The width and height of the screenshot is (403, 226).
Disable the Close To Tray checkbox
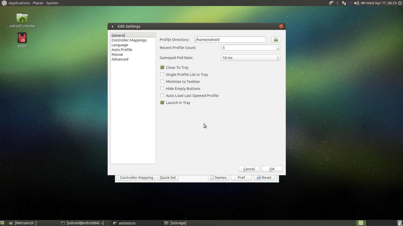click(162, 67)
